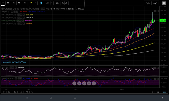
Task: Toggle visibility of Orange Juice Futures series
Action: [x=42, y=9]
